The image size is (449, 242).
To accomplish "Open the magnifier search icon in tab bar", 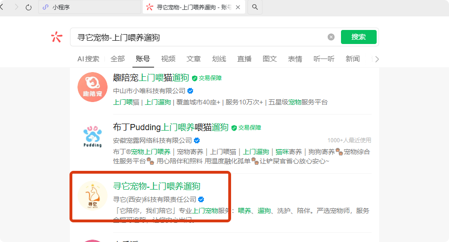I will [x=255, y=7].
